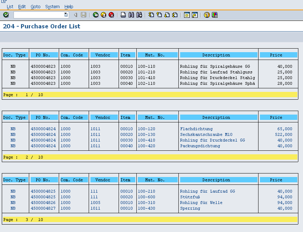Click the Find Next icon

139,15
